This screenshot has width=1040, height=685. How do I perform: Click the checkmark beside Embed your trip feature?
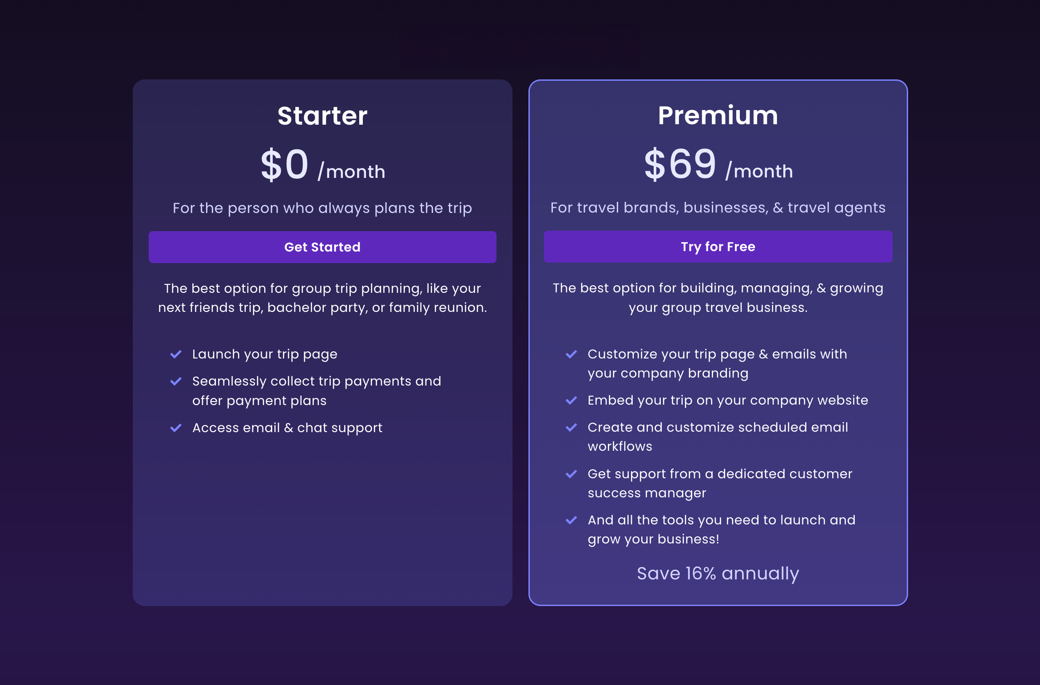point(572,400)
